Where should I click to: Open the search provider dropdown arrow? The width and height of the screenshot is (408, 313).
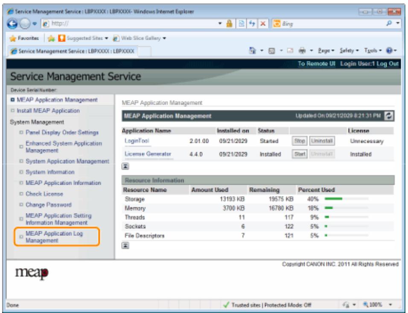point(398,23)
